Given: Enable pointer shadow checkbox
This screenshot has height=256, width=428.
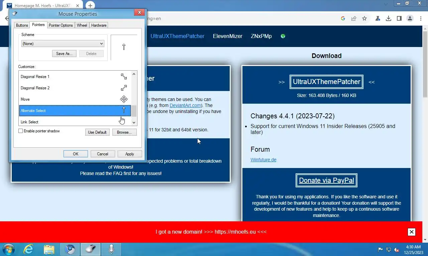Looking at the screenshot, I should pyautogui.click(x=21, y=131).
